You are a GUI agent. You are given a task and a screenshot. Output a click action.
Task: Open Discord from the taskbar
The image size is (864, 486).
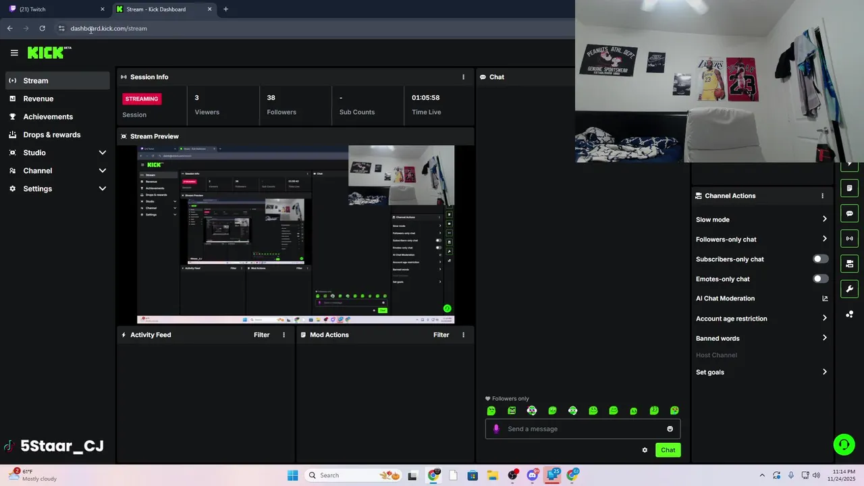(533, 475)
